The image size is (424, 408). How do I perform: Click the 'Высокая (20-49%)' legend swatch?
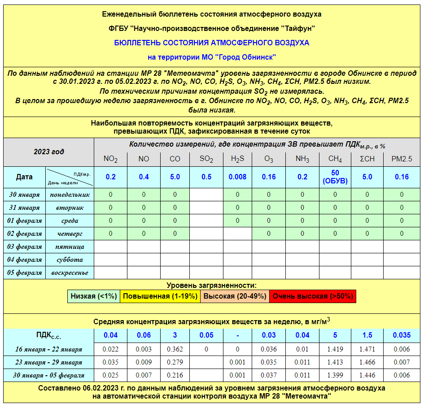[x=234, y=296]
